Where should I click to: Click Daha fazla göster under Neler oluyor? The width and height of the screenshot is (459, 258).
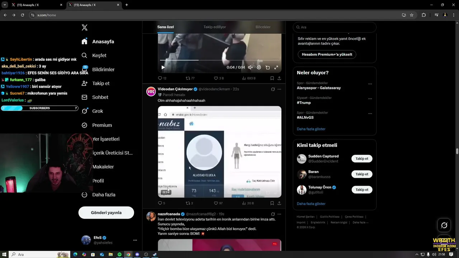point(311,129)
